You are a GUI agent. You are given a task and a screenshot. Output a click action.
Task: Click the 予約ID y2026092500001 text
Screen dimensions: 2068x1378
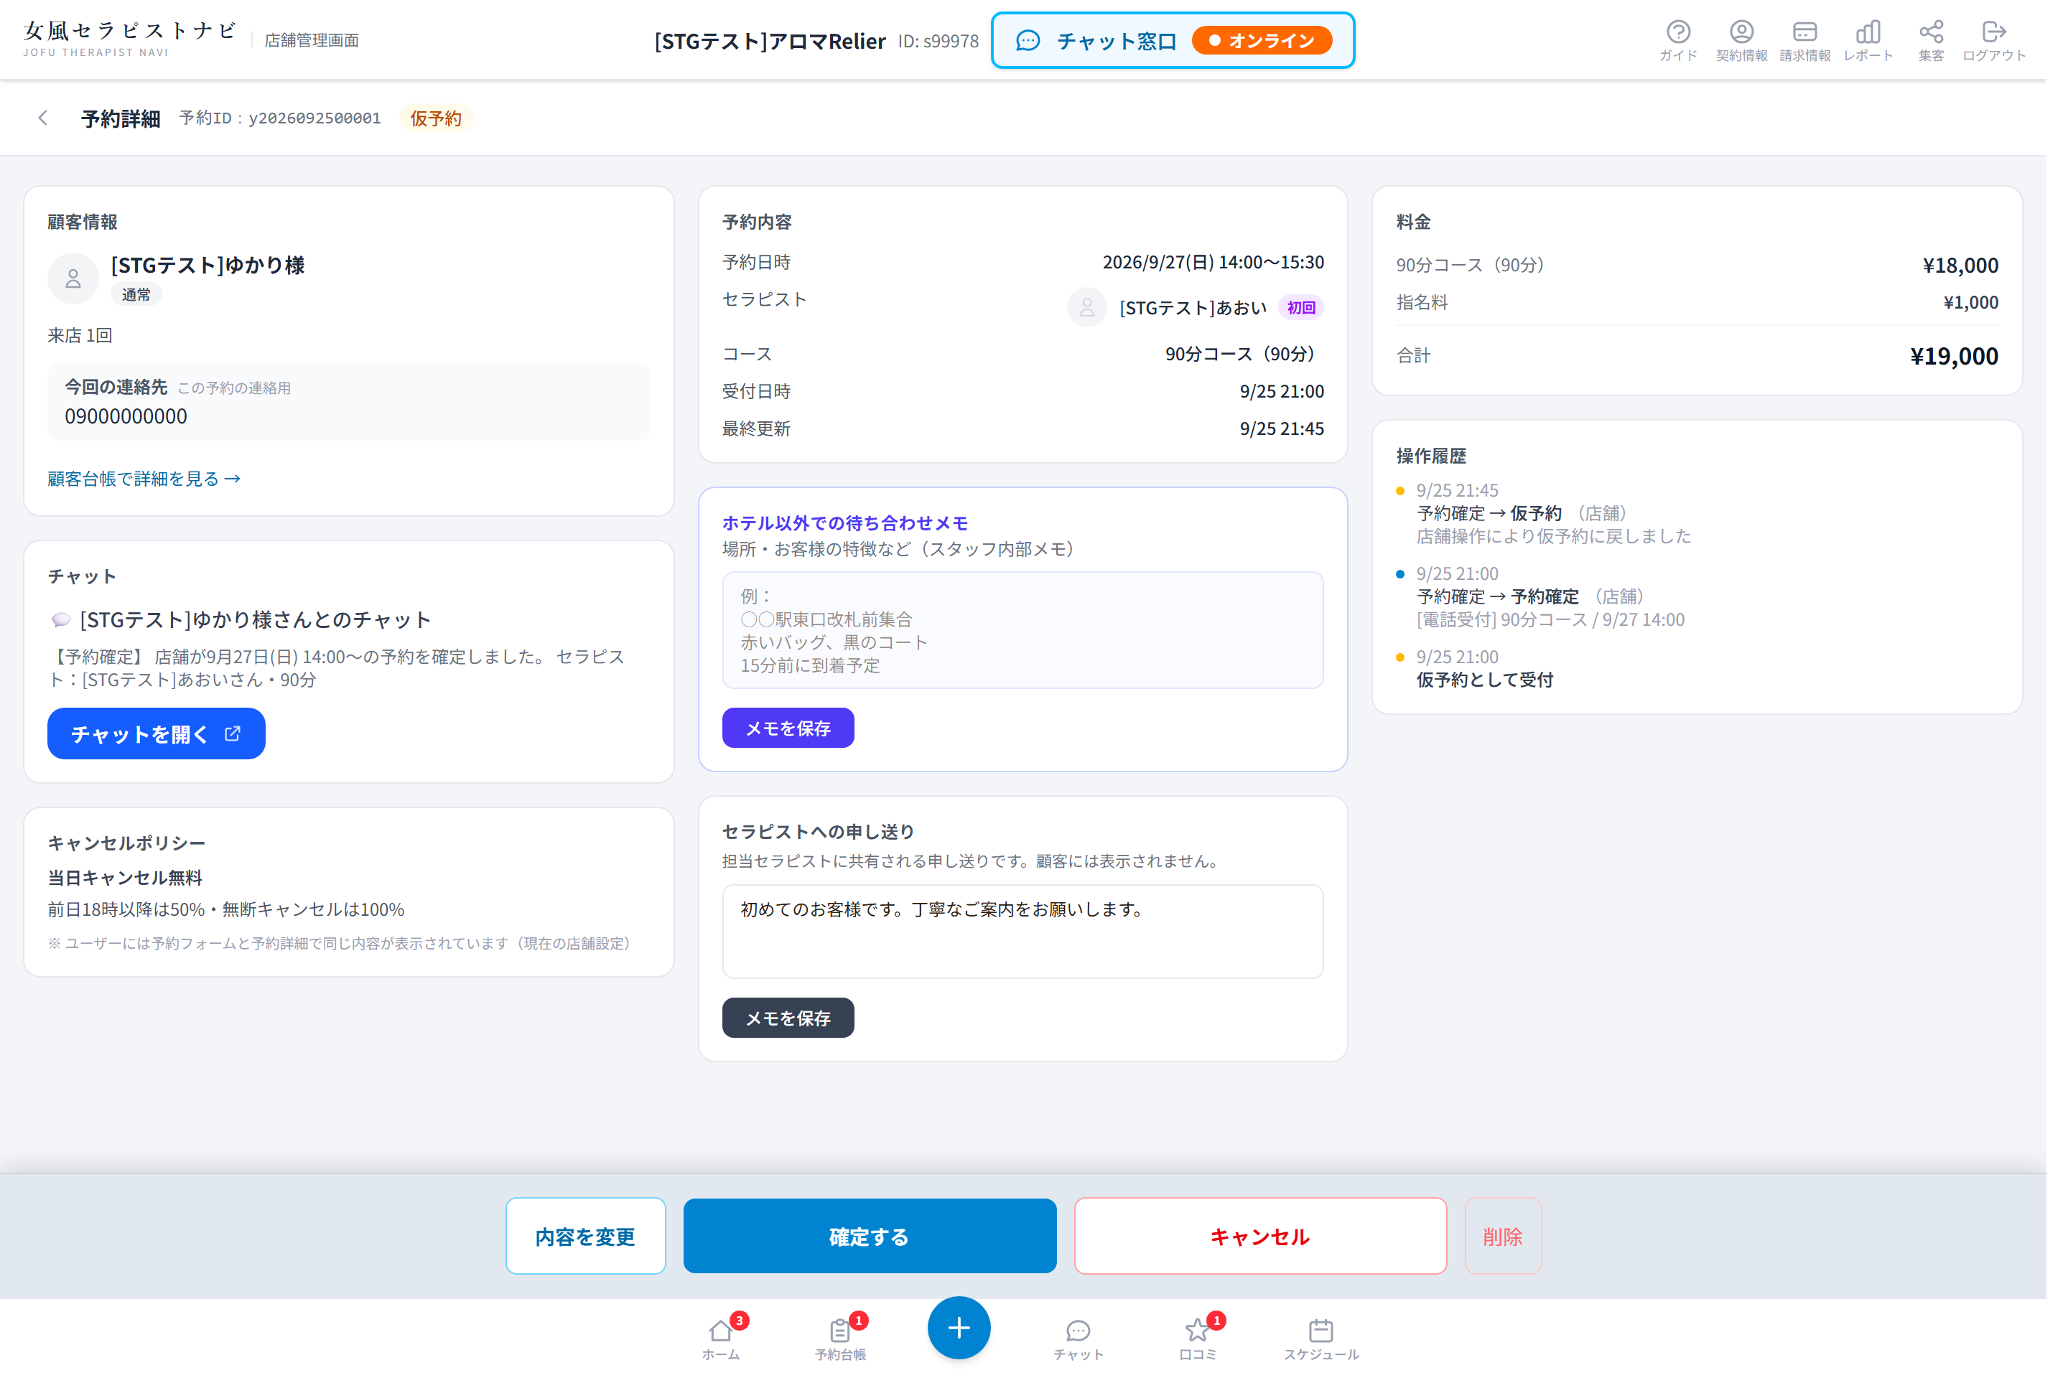tap(283, 118)
